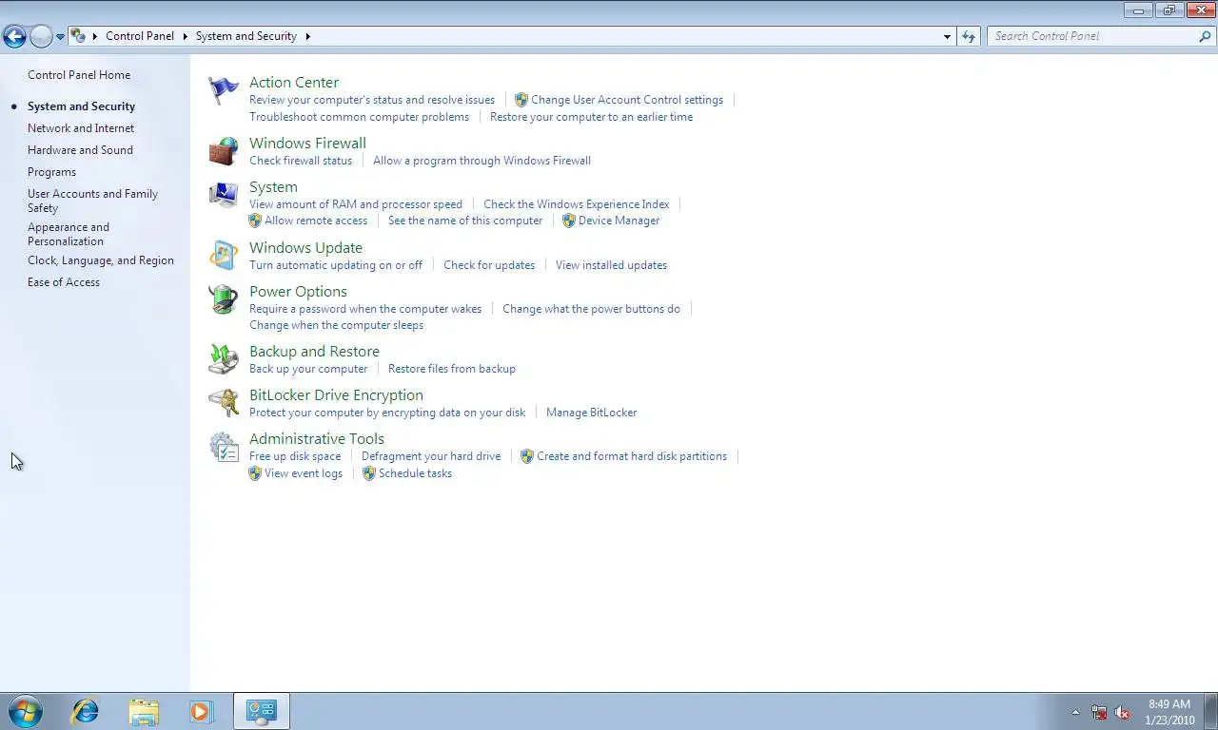
Task: Click the Control Panel breadcrumb in address bar
Action: coord(140,36)
